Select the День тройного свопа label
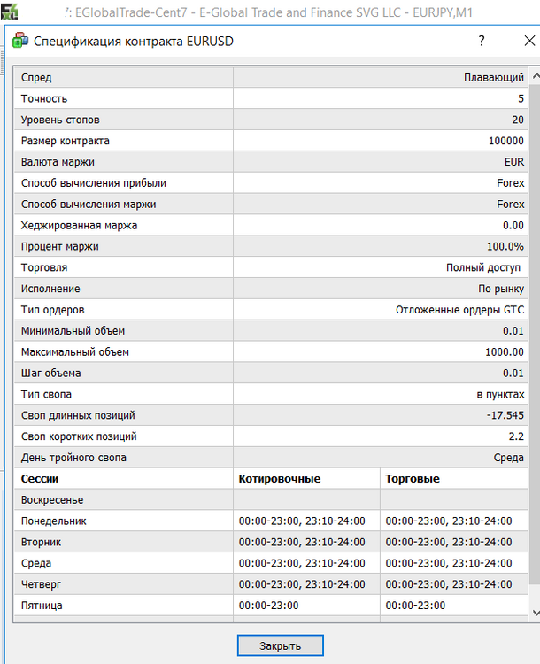Viewport: 540px width, 664px height. 73,458
